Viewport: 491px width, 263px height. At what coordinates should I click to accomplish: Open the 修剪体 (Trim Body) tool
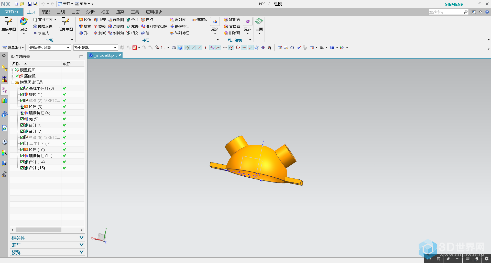(199, 20)
